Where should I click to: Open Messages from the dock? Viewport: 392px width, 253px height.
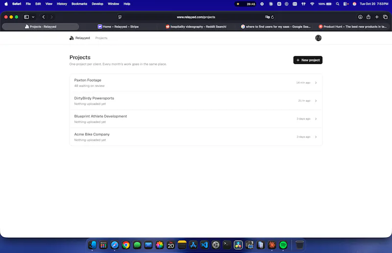(x=137, y=245)
